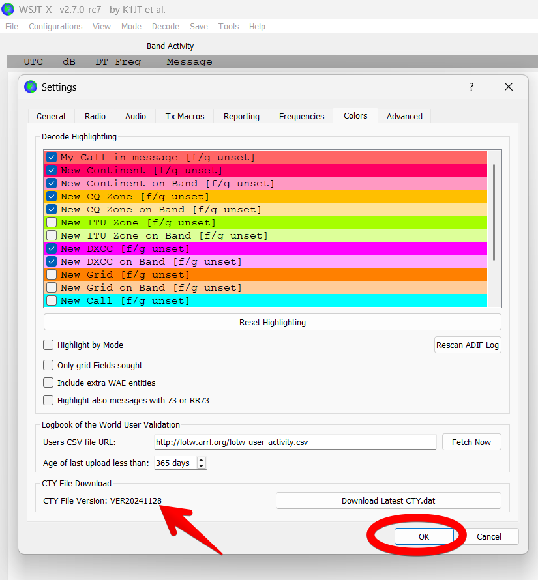Select the Colors tab
Screen dimensions: 538x580
point(355,116)
